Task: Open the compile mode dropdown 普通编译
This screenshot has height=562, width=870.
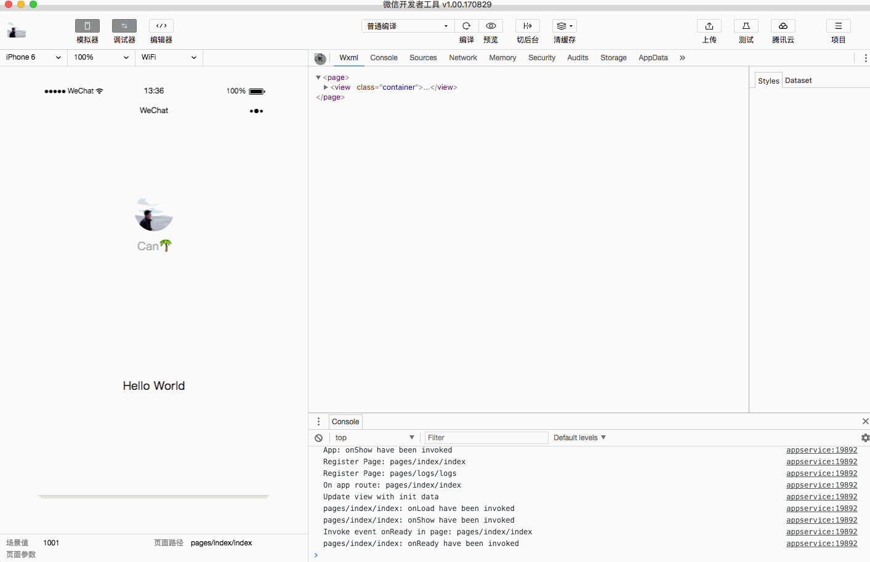Action: [x=408, y=26]
